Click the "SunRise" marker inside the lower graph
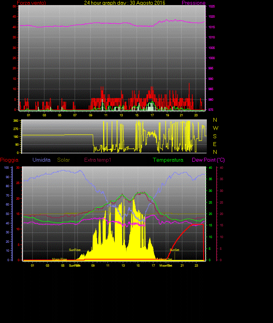Viewport: 273px width, 323px height. click(74, 250)
